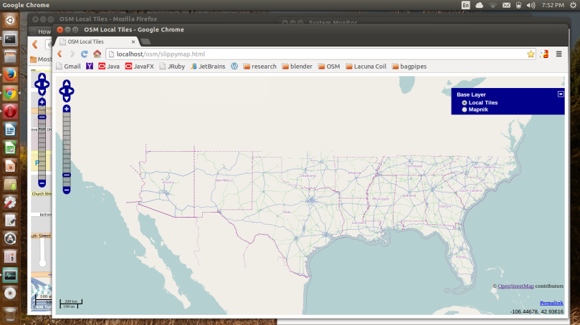580x325 pixels.
Task: Go forward in Chrome
Action: coord(72,54)
